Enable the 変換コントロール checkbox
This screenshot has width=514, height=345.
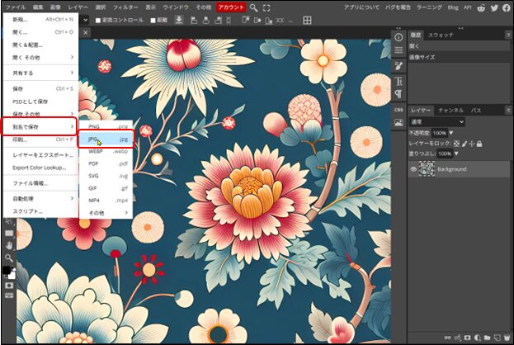tap(97, 21)
